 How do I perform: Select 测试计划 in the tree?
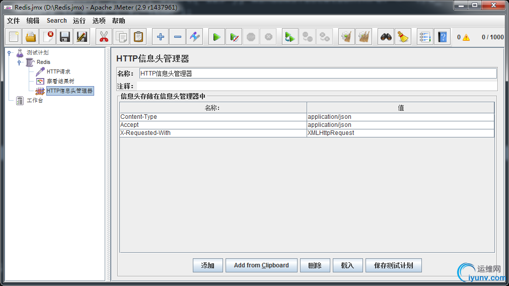pyautogui.click(x=37, y=52)
